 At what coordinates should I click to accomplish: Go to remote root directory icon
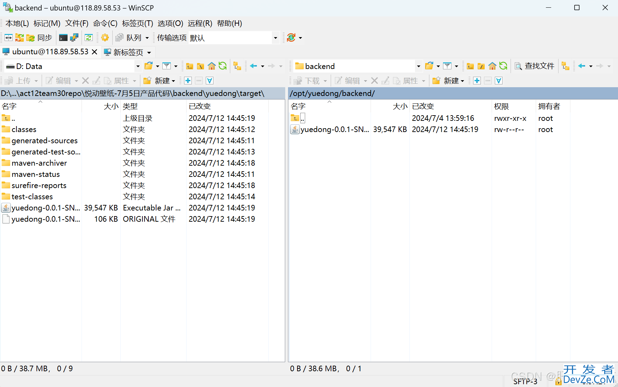pyautogui.click(x=481, y=66)
